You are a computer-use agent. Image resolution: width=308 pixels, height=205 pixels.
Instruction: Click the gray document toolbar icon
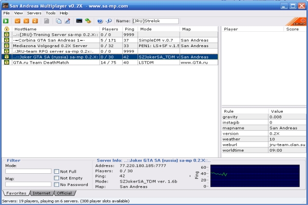click(x=47, y=21)
